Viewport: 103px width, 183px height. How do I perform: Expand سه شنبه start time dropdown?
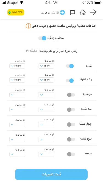[46, 110]
